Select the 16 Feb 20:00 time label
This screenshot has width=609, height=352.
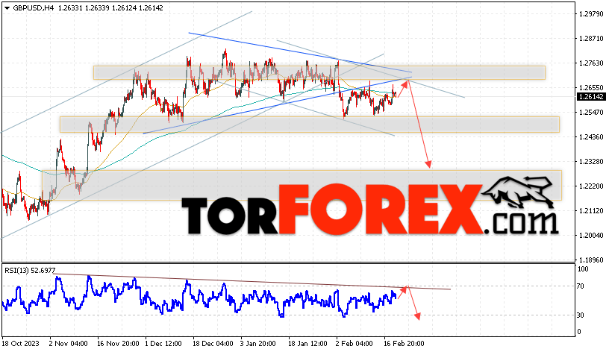[404, 344]
